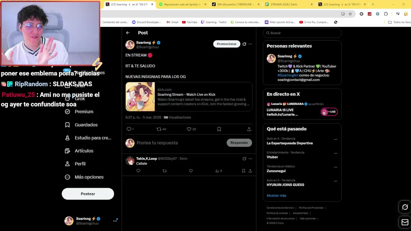This screenshot has height=231, width=411.
Task: Expand options for HYUNJIN JOINS GUESS trend
Action: (336, 181)
